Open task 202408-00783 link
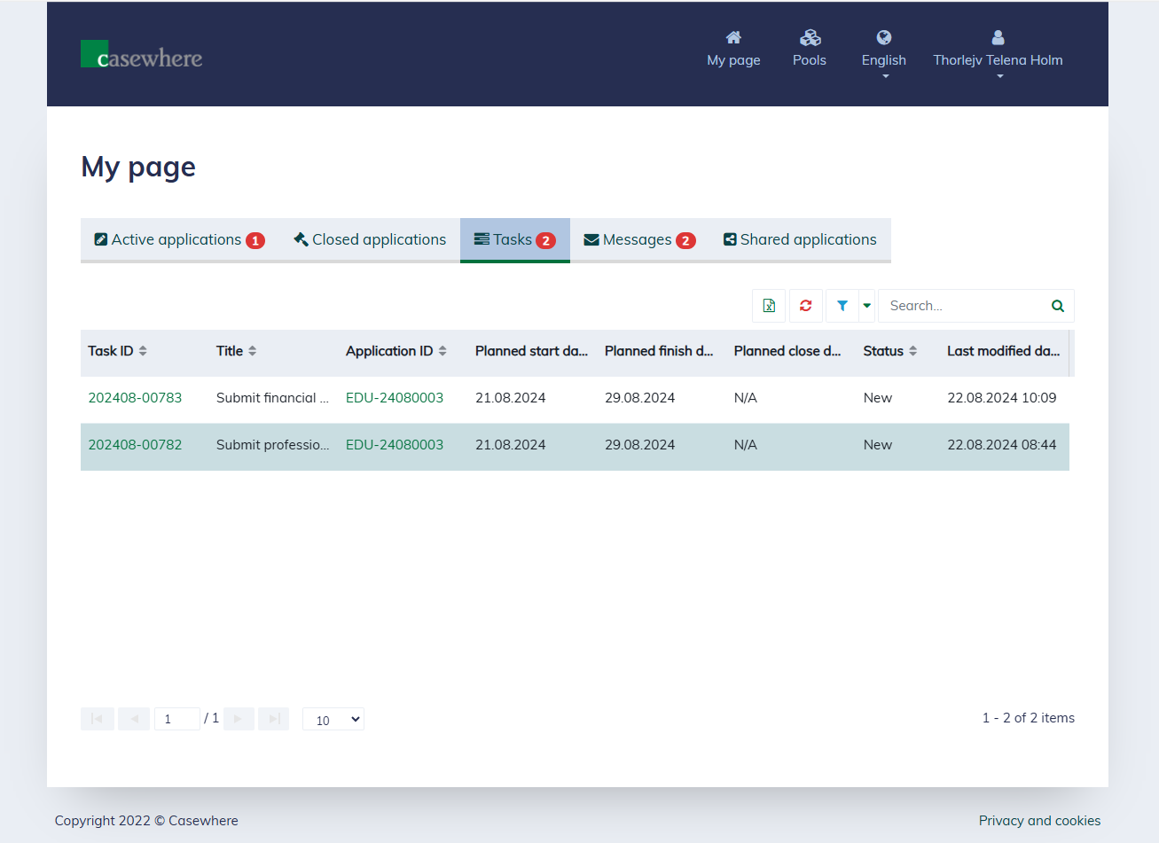 point(135,398)
